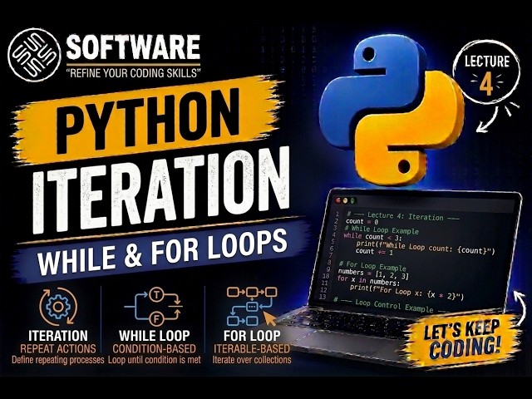Click the "while count < 3:" code line

(372, 236)
